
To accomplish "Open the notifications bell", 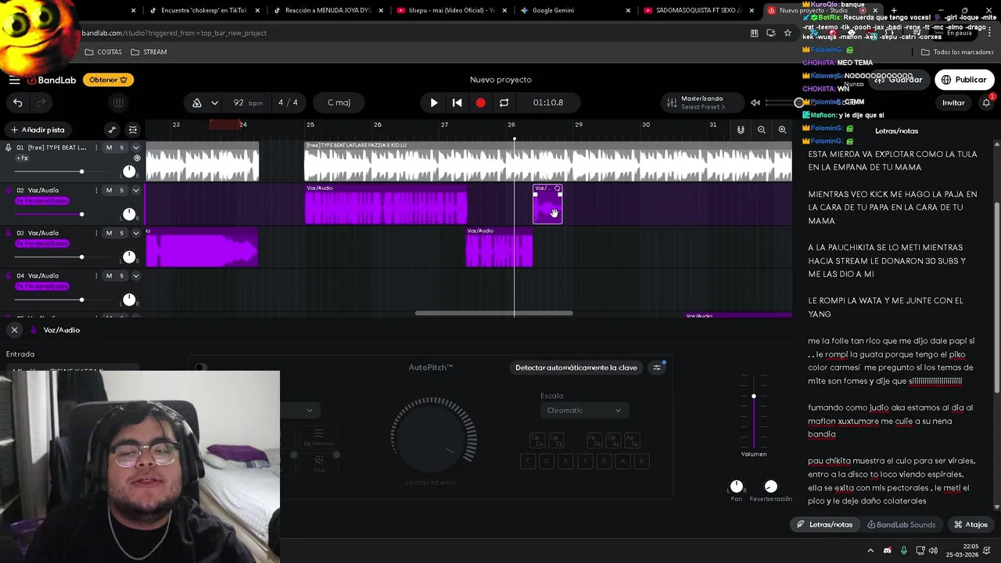I will coord(986,102).
